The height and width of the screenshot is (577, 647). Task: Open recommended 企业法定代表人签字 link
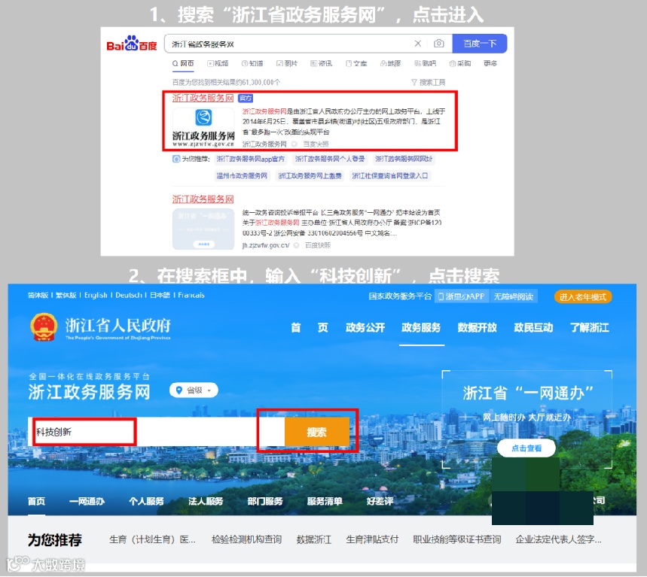(558, 539)
